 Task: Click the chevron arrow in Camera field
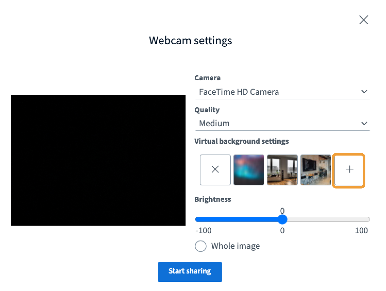coord(364,92)
